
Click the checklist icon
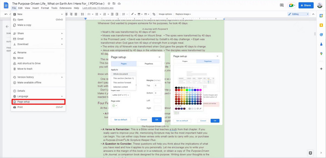click(x=89, y=14)
